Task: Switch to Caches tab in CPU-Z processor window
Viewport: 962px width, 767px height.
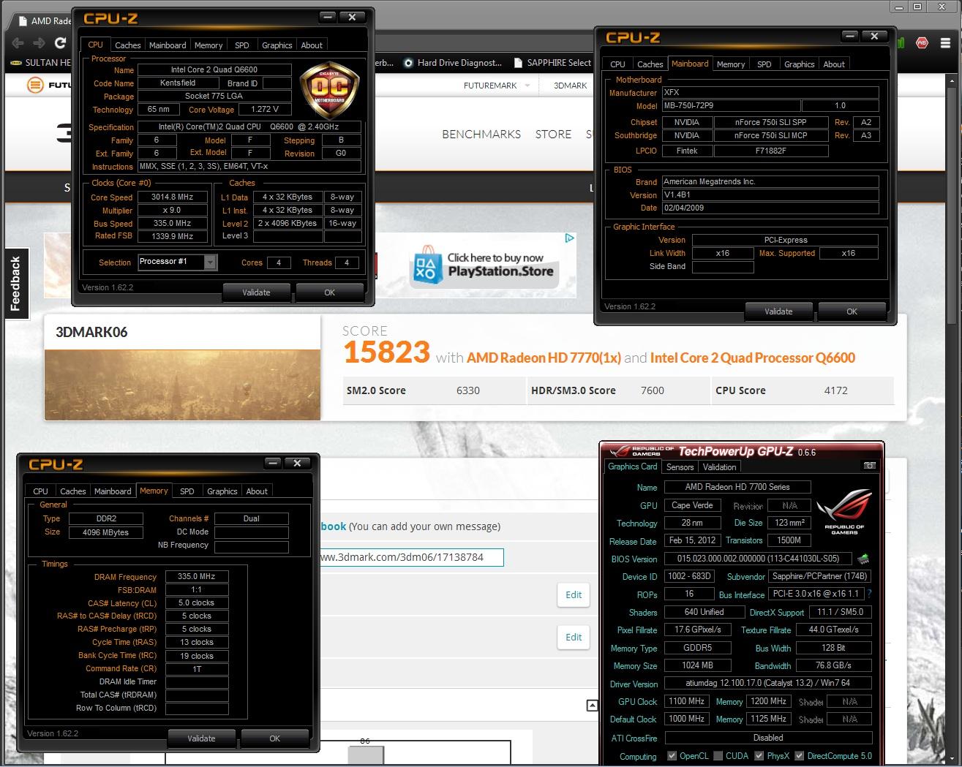Action: click(x=127, y=45)
